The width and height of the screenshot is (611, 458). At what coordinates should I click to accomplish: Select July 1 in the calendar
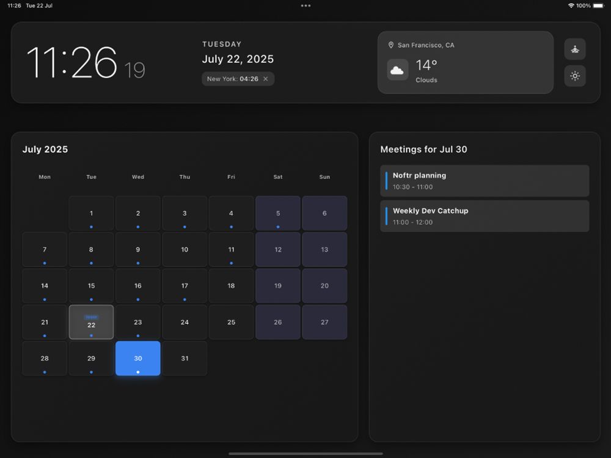[x=91, y=213]
